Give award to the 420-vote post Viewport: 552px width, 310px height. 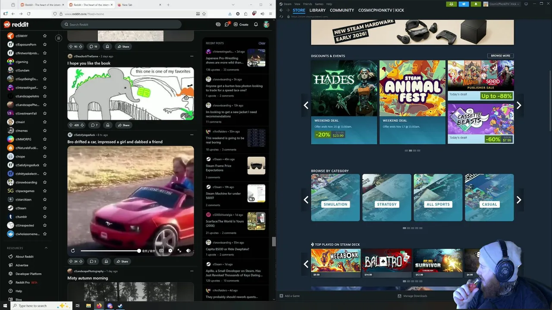108,125
